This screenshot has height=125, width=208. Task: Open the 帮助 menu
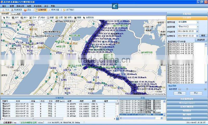(53, 6)
